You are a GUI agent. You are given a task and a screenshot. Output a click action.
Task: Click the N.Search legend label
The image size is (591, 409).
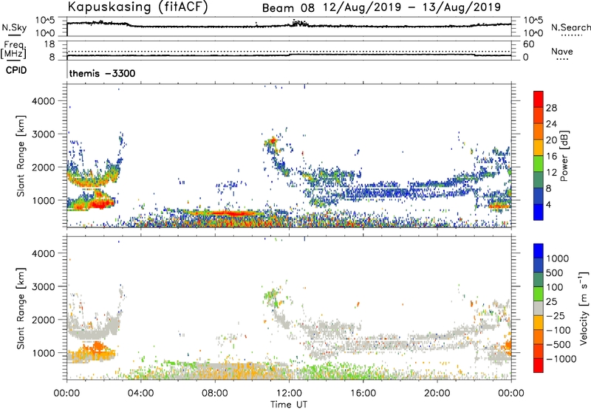click(x=570, y=27)
